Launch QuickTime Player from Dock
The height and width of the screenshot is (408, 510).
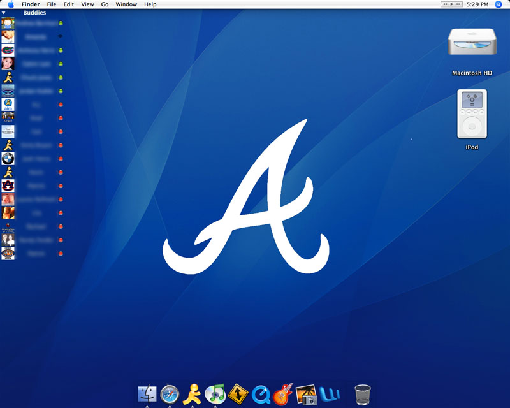click(x=261, y=395)
